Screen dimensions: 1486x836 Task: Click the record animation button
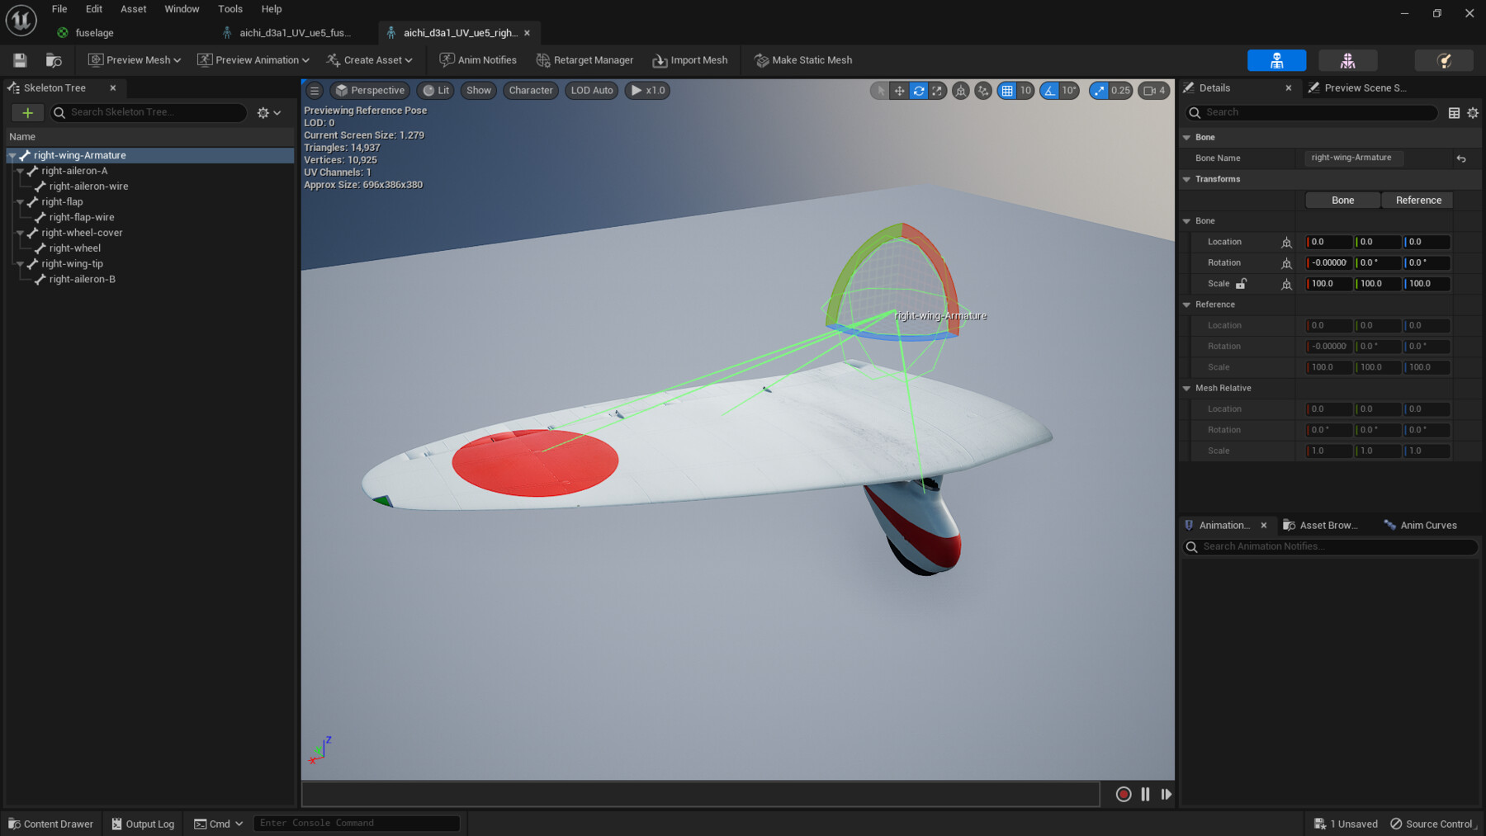1123,794
